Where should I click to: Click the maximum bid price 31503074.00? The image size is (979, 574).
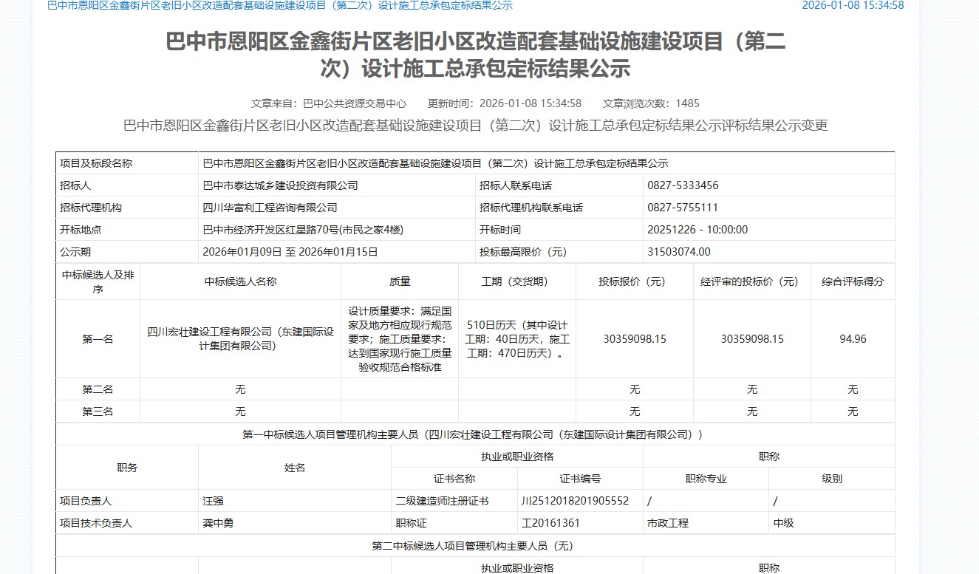pos(679,252)
